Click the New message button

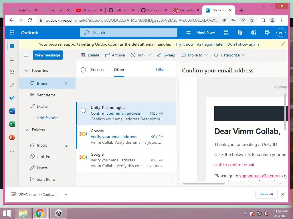(x=48, y=55)
